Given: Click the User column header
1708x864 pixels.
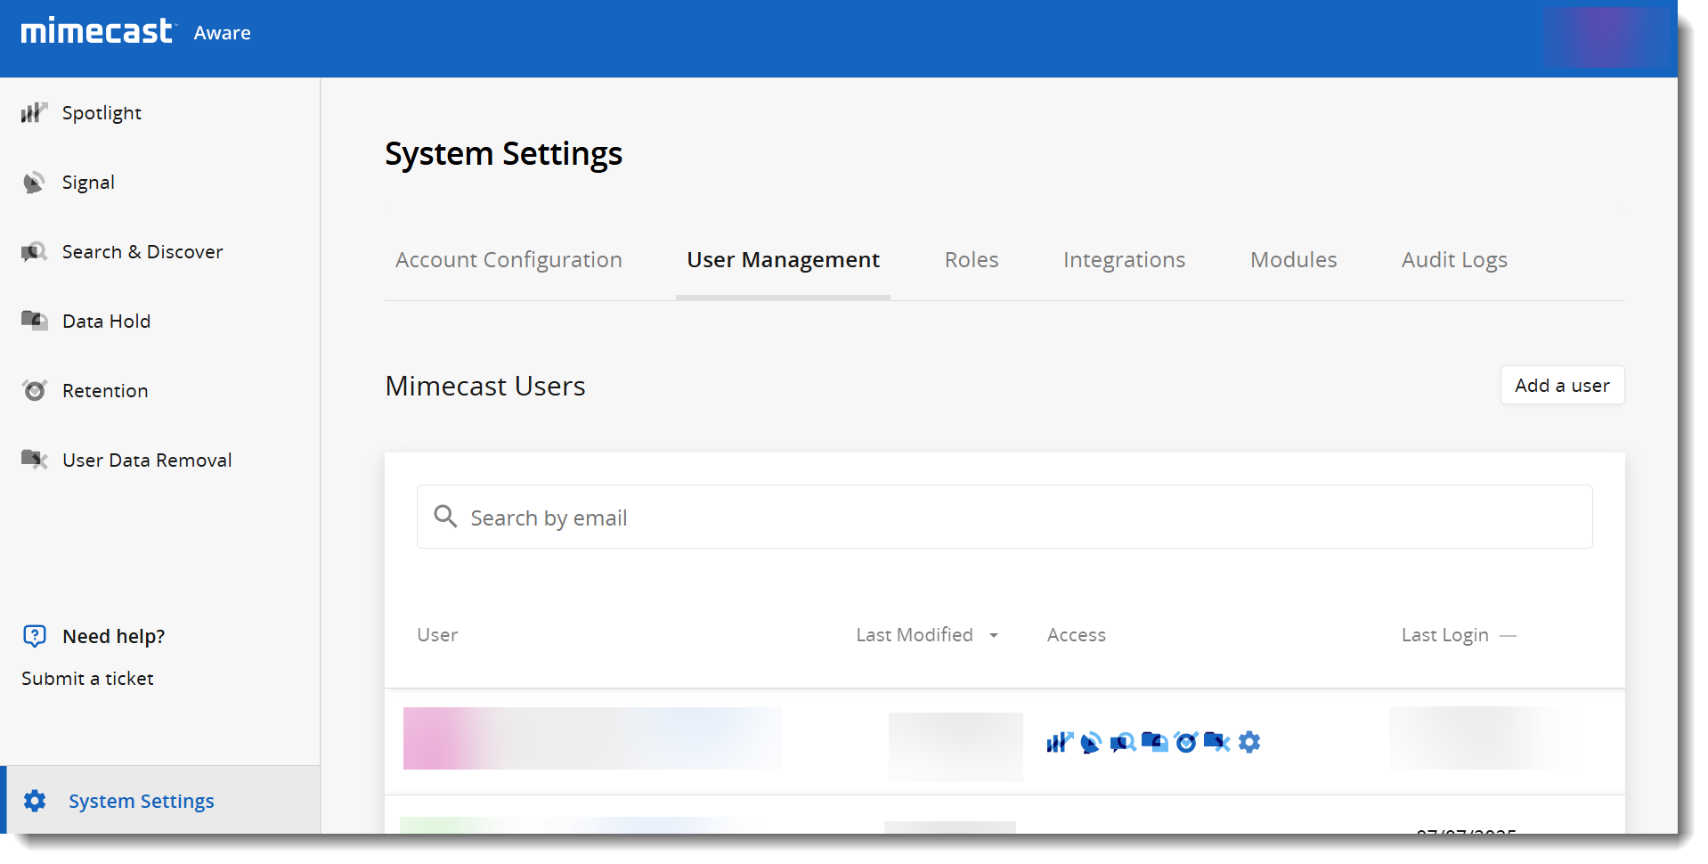Looking at the screenshot, I should [437, 635].
